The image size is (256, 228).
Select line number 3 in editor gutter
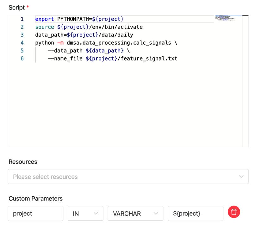coord(22,35)
